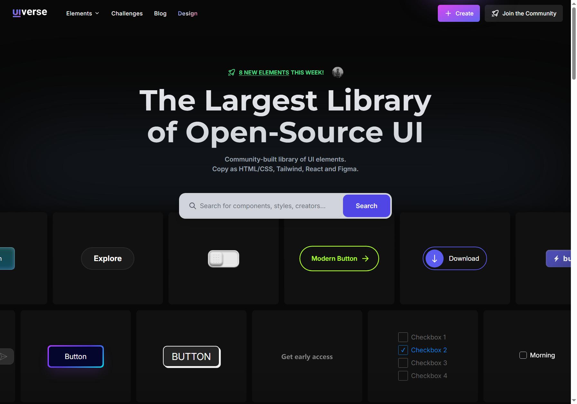Go to the Blog page
Viewport: 577px width, 404px height.
[x=160, y=13]
